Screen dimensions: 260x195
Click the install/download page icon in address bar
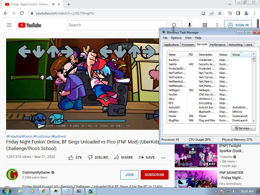pyautogui.click(x=203, y=13)
